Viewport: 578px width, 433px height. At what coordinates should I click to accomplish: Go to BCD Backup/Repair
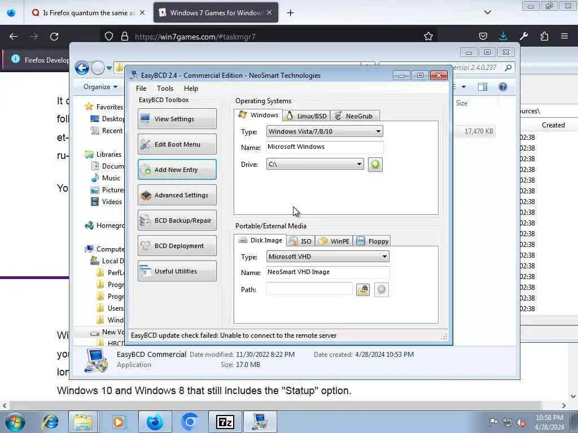(x=177, y=220)
